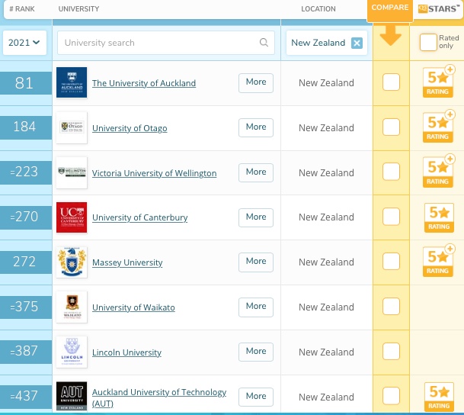Viewport: 464px width, 415px height.
Task: Click rank =437 cell
Action: [x=26, y=397]
